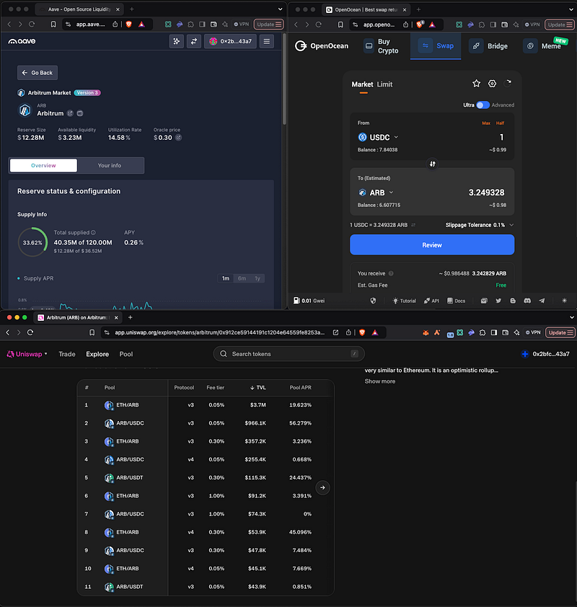Open the Uniswap Pool menu
This screenshot has height=607, width=577.
125,354
